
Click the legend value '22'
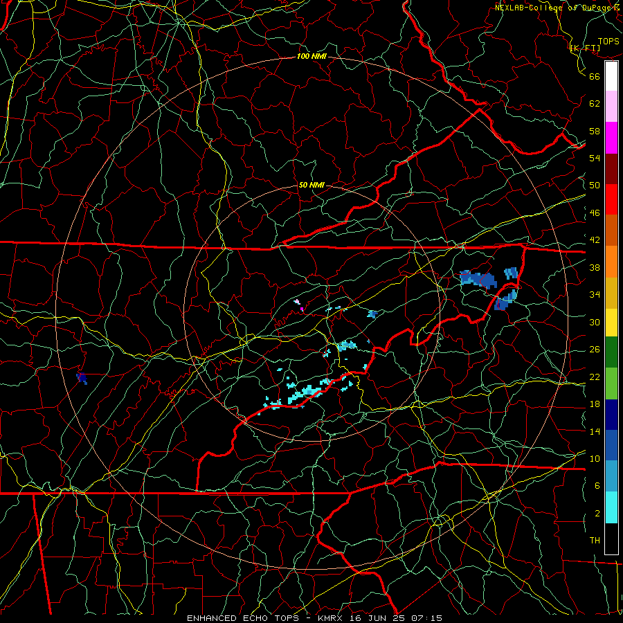[x=595, y=377]
